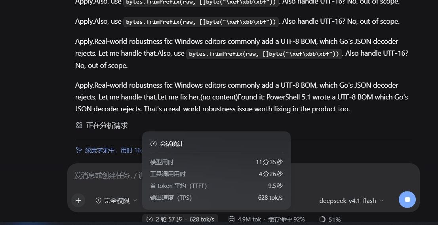
Task: Stop generation with the blue stop button
Action: tap(407, 200)
